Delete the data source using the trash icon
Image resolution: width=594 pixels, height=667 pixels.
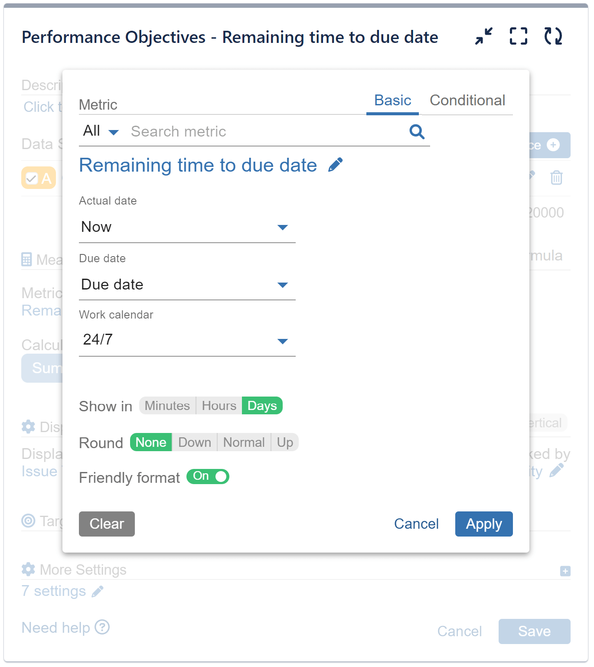pos(556,178)
